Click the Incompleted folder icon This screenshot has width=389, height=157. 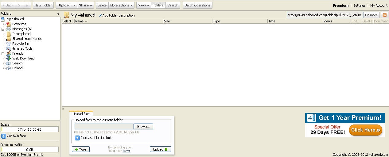coord(9,34)
